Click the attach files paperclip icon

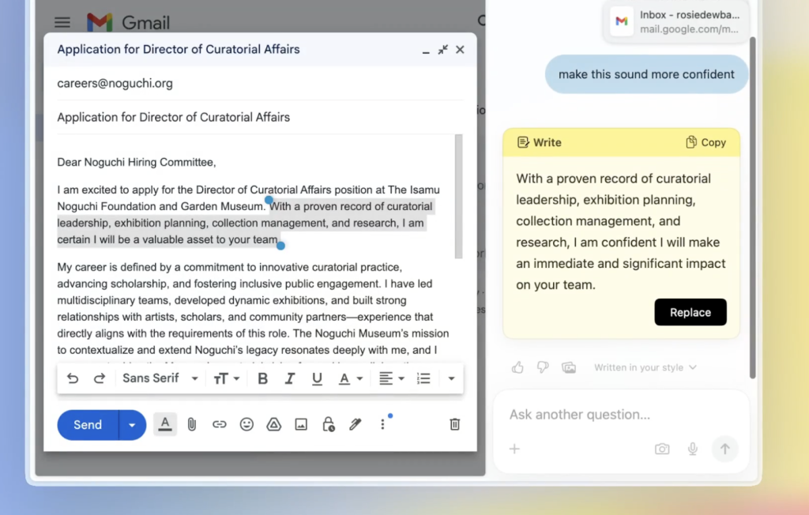(x=191, y=424)
